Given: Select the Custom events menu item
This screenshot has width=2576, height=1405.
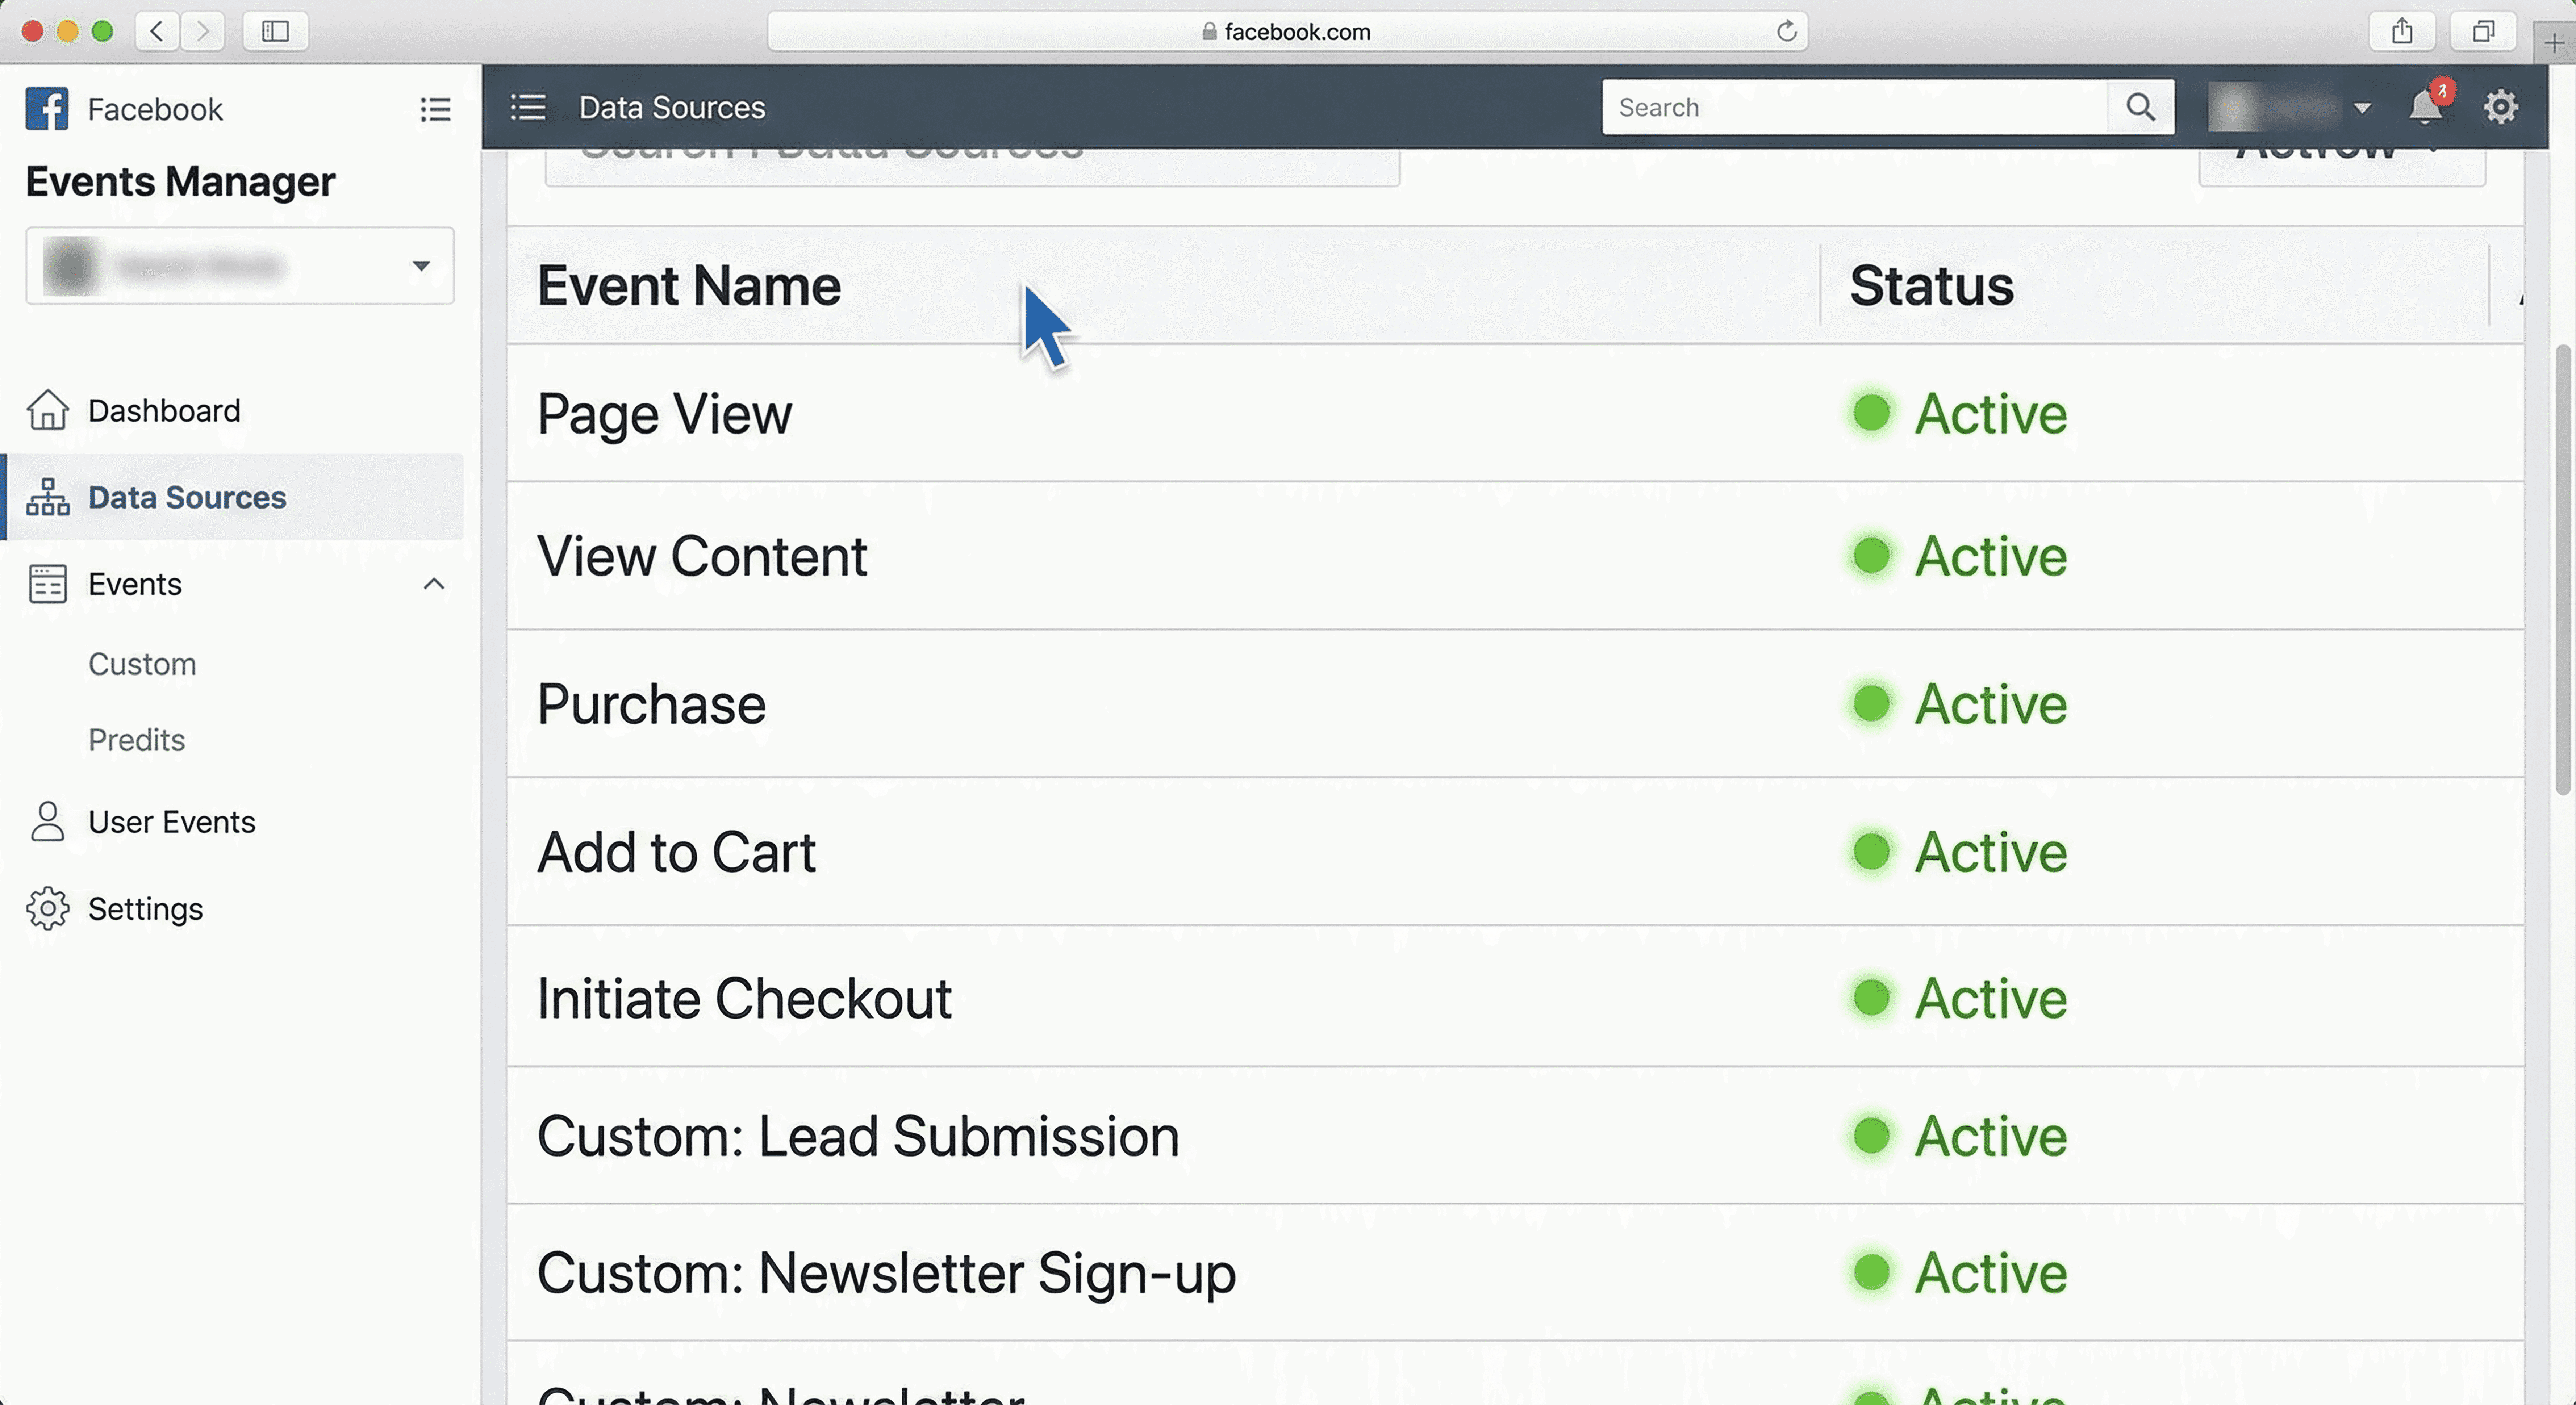Looking at the screenshot, I should click(x=142, y=663).
